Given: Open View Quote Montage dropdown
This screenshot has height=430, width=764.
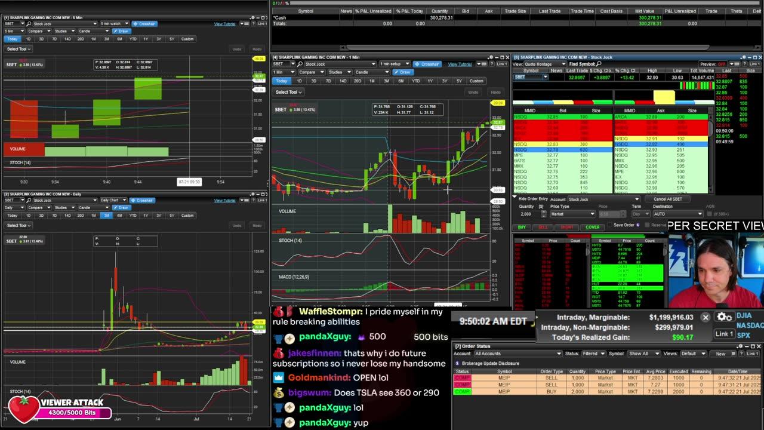Looking at the screenshot, I should coord(545,64).
